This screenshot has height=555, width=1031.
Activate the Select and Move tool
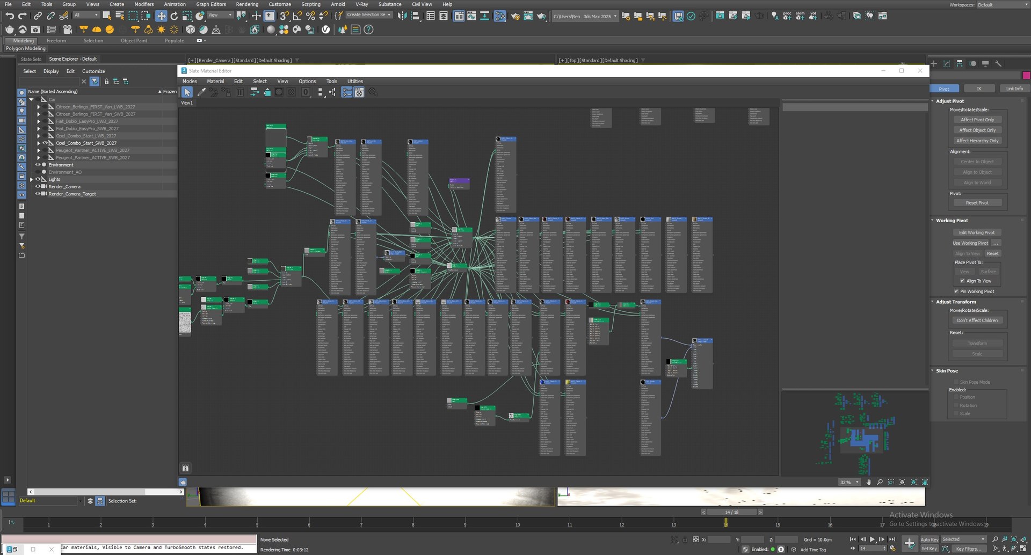coord(161,16)
